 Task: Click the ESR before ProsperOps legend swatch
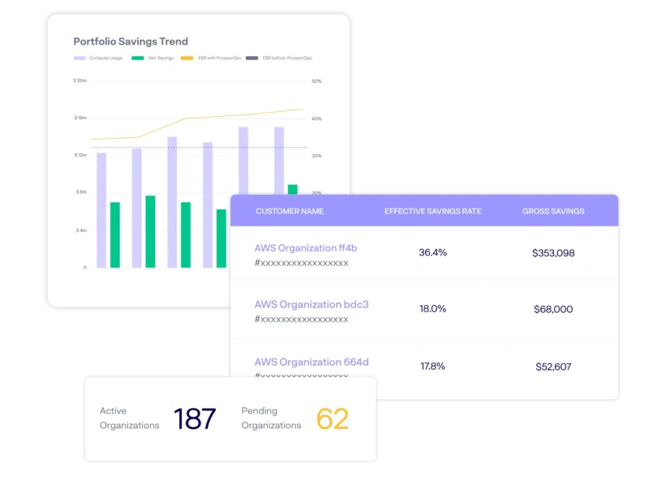coord(251,58)
